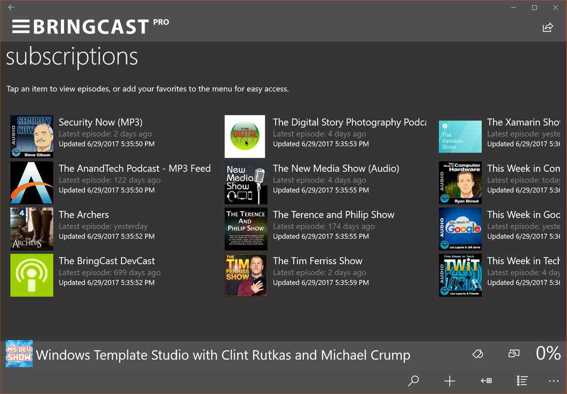Screen dimensions: 567x394
Task: Open the hamburger menu beside the BringCast logo
Action: click(x=20, y=26)
